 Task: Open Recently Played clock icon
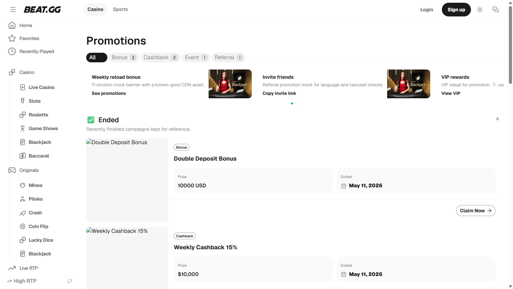(12, 51)
